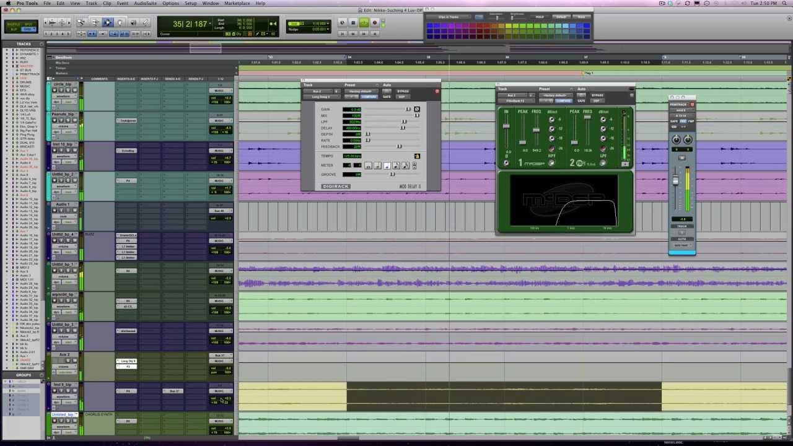Viewport: 793px width, 446px height.
Task: Click the main counter time display
Action: (x=191, y=24)
